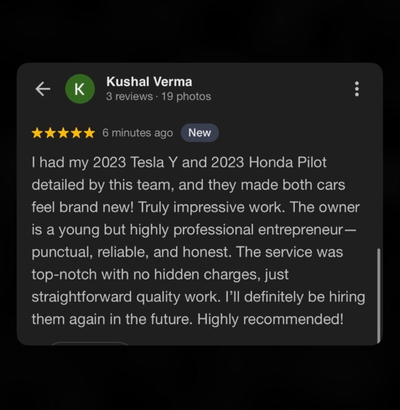Click the fourth yellow rating star
The height and width of the screenshot is (410, 400).
point(76,133)
